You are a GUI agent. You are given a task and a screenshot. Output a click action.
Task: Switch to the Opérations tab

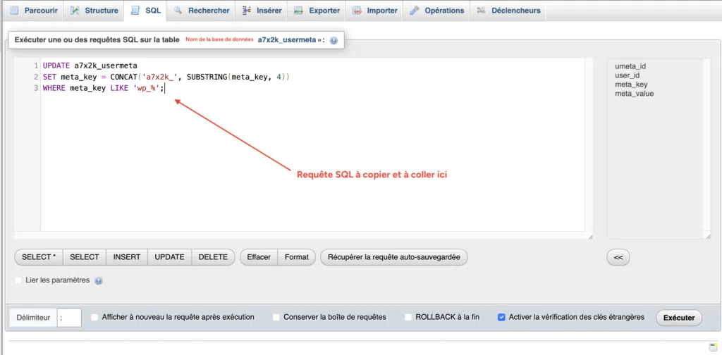[x=436, y=10]
